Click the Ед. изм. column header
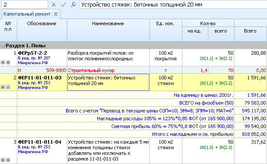This screenshot has height=164, width=267. click(166, 30)
